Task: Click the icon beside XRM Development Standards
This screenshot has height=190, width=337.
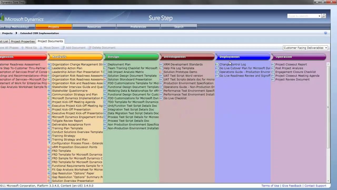Action: pyautogui.click(x=161, y=64)
